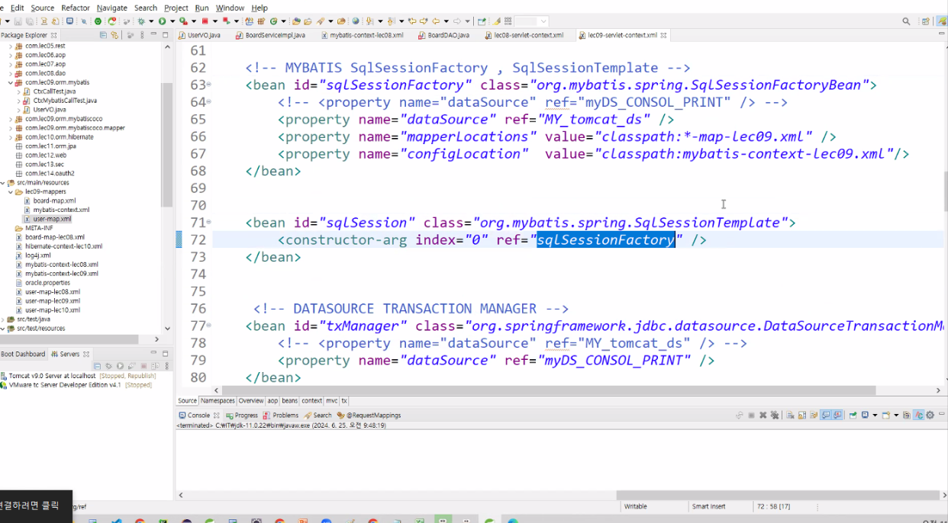Open the Problems view tab
948x523 pixels.
281,416
